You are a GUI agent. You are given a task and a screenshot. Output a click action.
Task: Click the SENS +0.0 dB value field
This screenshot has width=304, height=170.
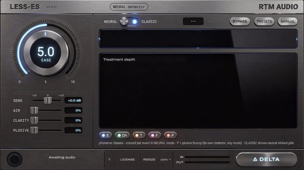pos(73,101)
